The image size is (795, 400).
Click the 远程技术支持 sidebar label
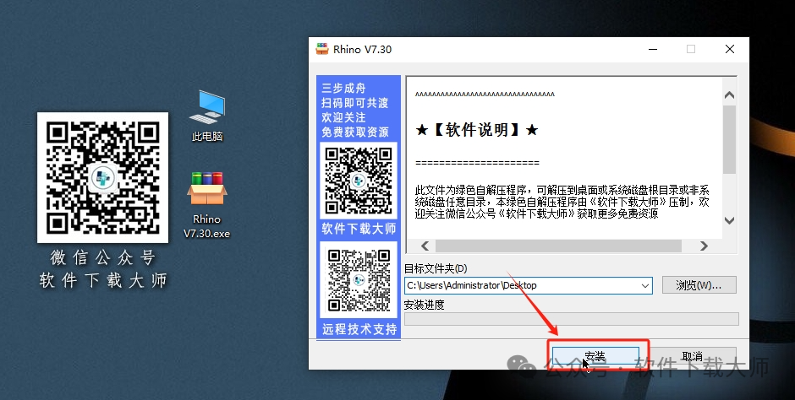359,329
